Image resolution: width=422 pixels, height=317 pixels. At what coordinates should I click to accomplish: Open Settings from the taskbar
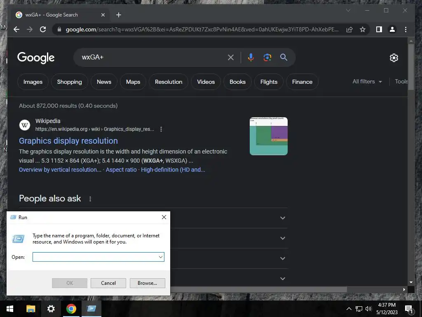pyautogui.click(x=51, y=309)
